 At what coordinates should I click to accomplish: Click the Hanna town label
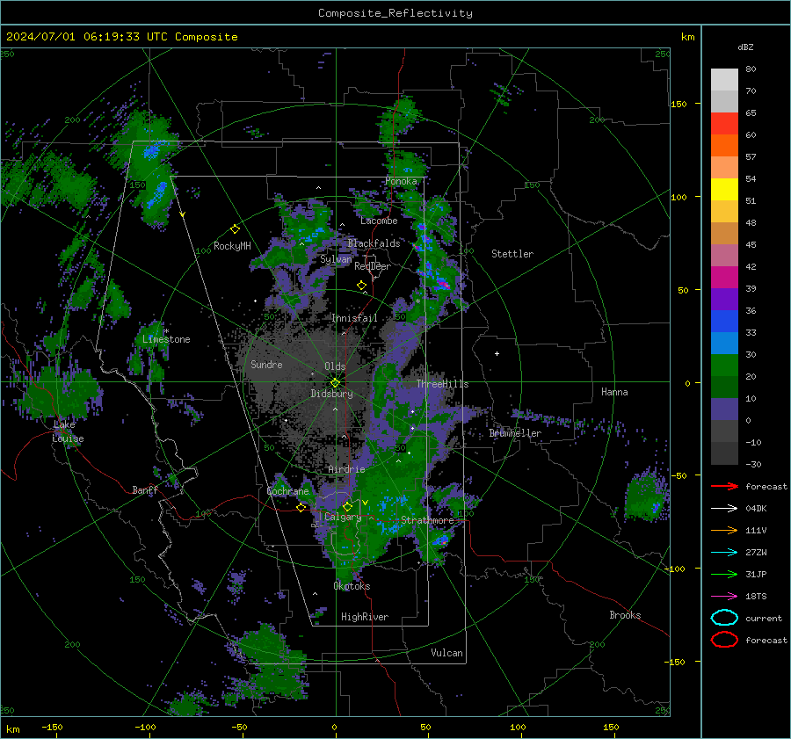614,392
